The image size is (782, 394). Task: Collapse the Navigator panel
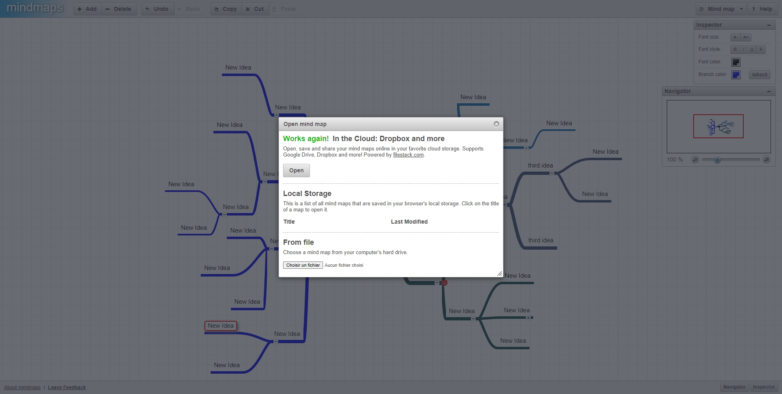click(x=769, y=91)
